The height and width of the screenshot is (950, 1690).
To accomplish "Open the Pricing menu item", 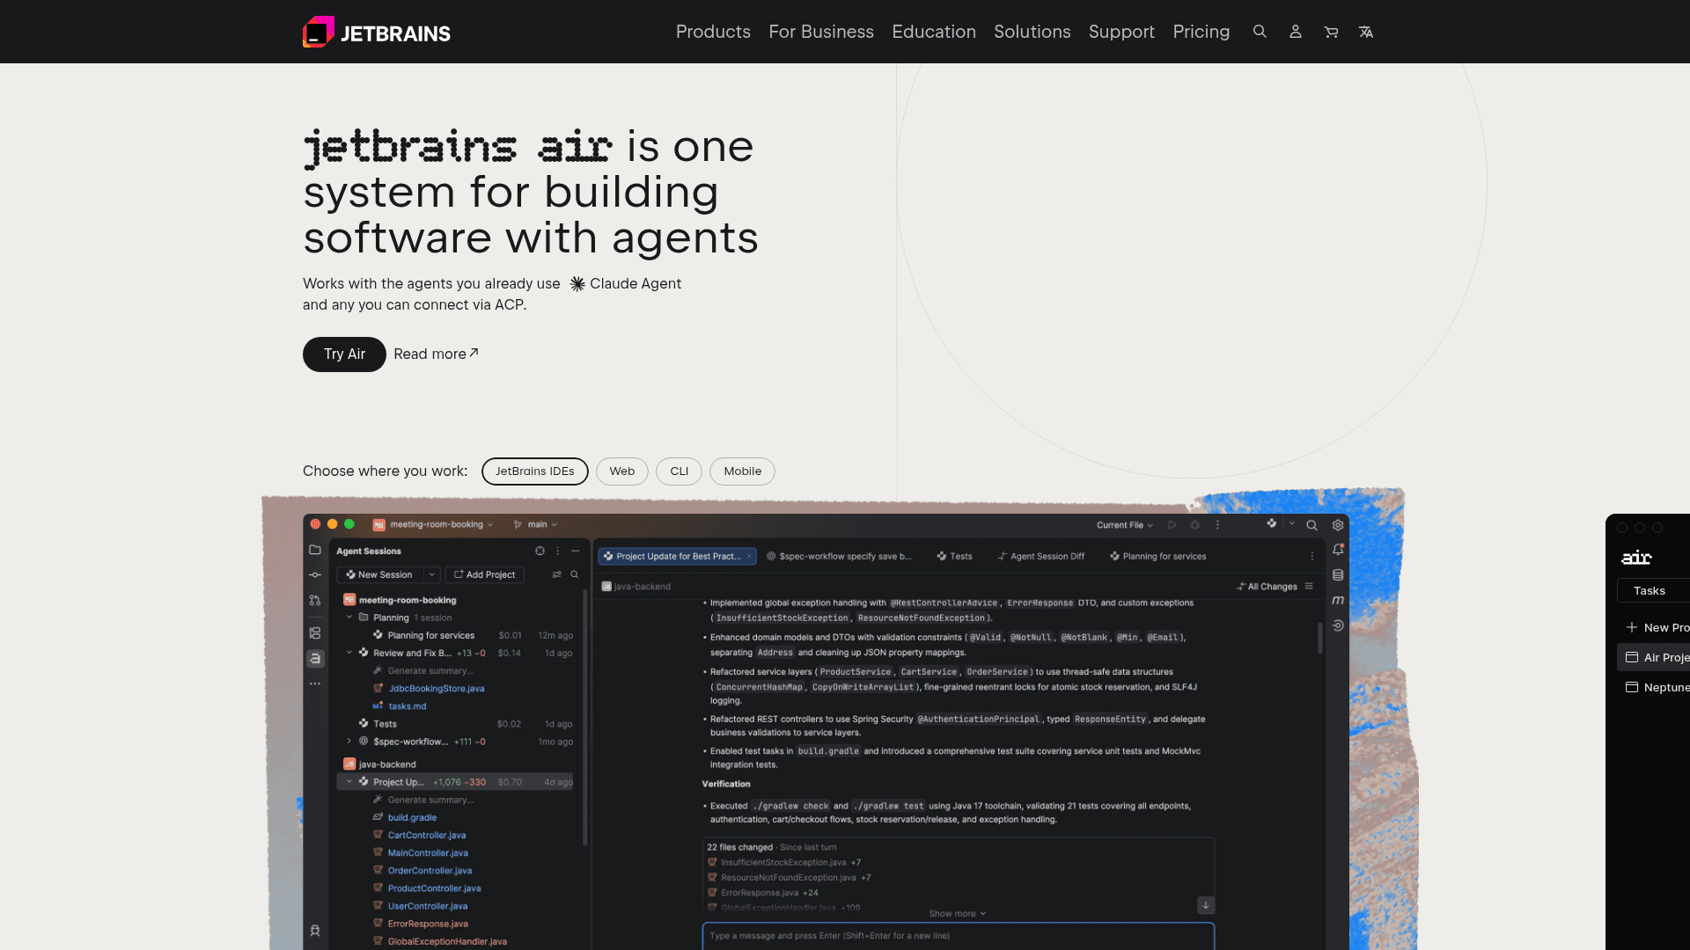I will point(1201,32).
